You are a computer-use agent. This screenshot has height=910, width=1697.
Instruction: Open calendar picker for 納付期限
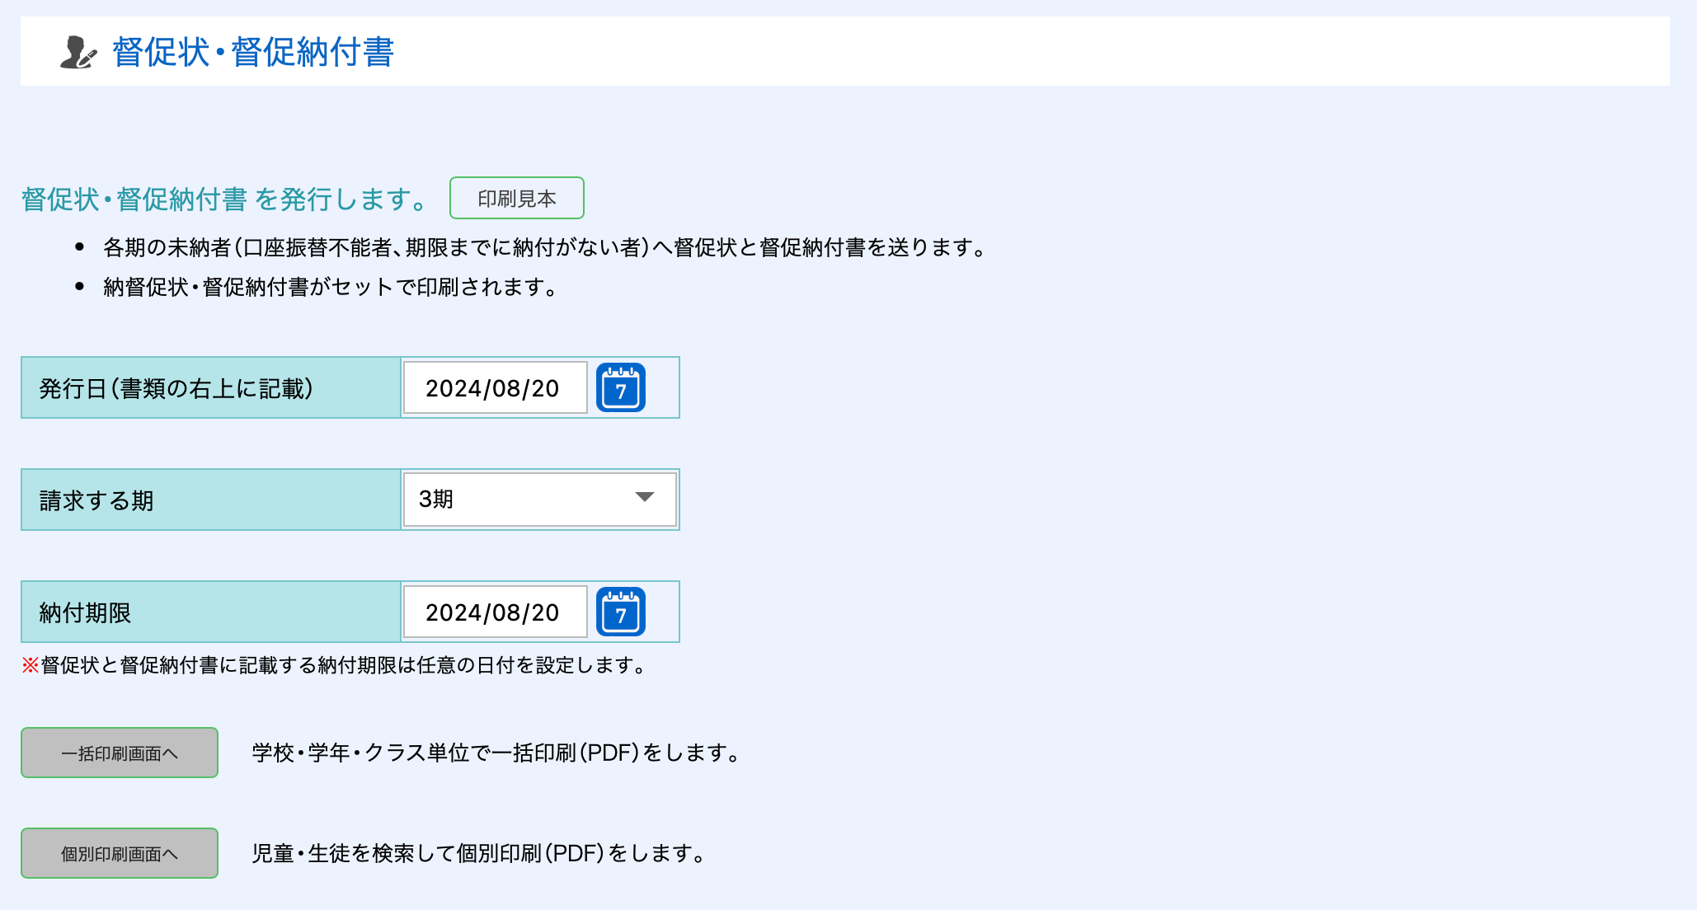[x=620, y=612]
